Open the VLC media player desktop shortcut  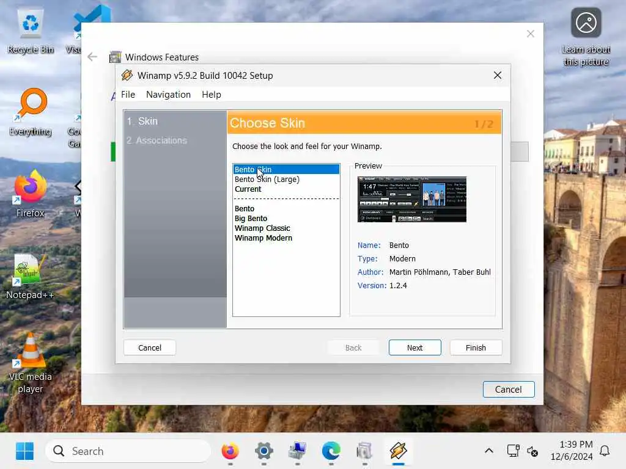31,363
